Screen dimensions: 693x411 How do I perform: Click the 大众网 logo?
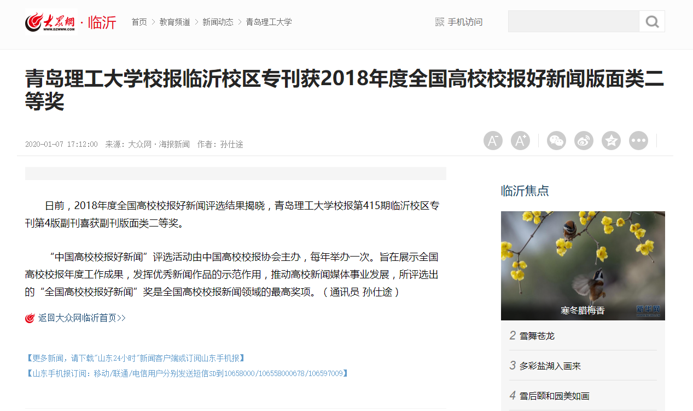(50, 22)
